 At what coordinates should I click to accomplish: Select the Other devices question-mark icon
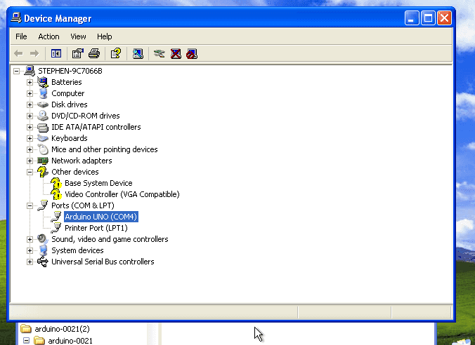[43, 172]
